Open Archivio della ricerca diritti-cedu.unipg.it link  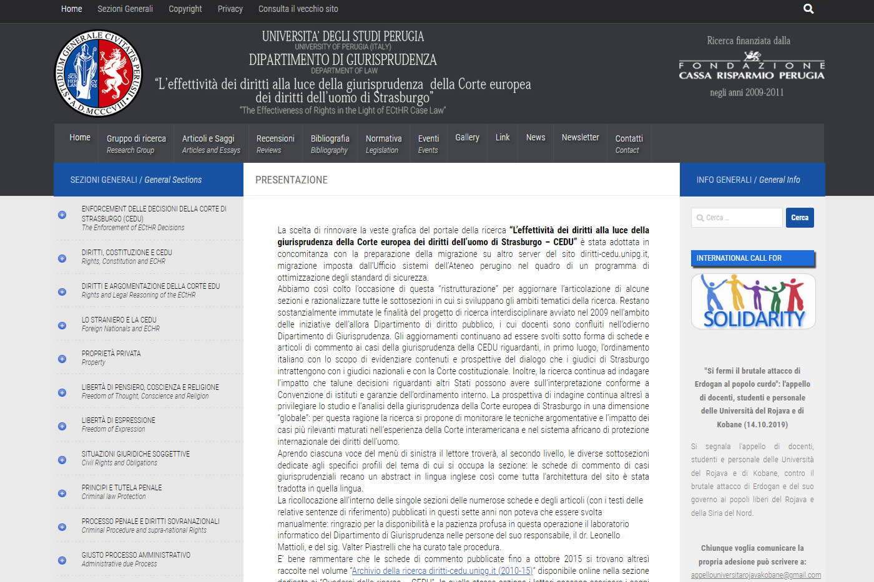point(442,571)
